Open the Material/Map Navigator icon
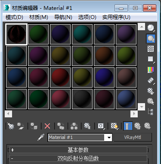 point(151,112)
